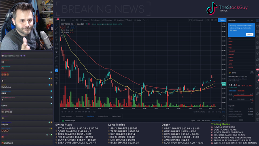Enter fullscreen chart mode
The width and height of the screenshot is (259, 146).
click(212, 20)
